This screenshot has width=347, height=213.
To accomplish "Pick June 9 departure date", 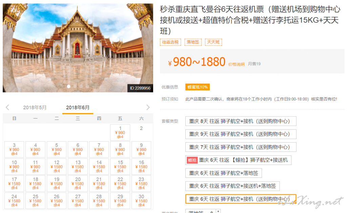I will click(141, 149).
